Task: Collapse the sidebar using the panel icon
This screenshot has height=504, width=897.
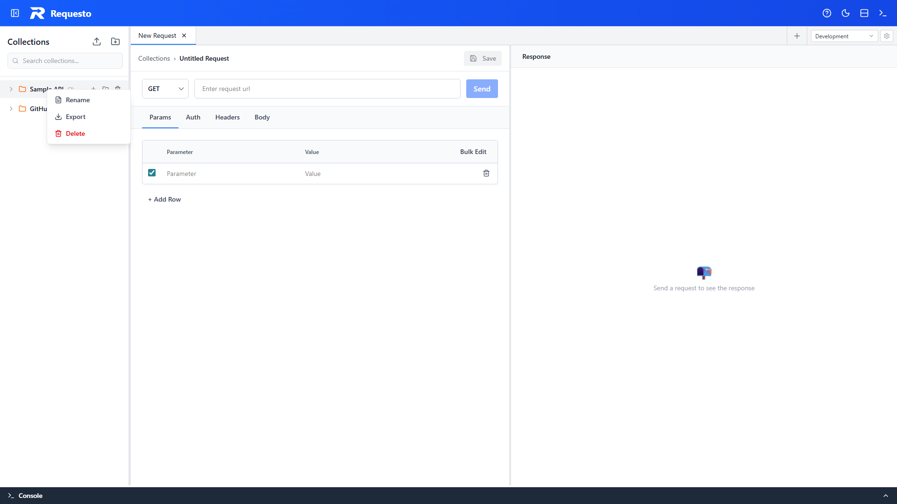Action: pyautogui.click(x=14, y=13)
